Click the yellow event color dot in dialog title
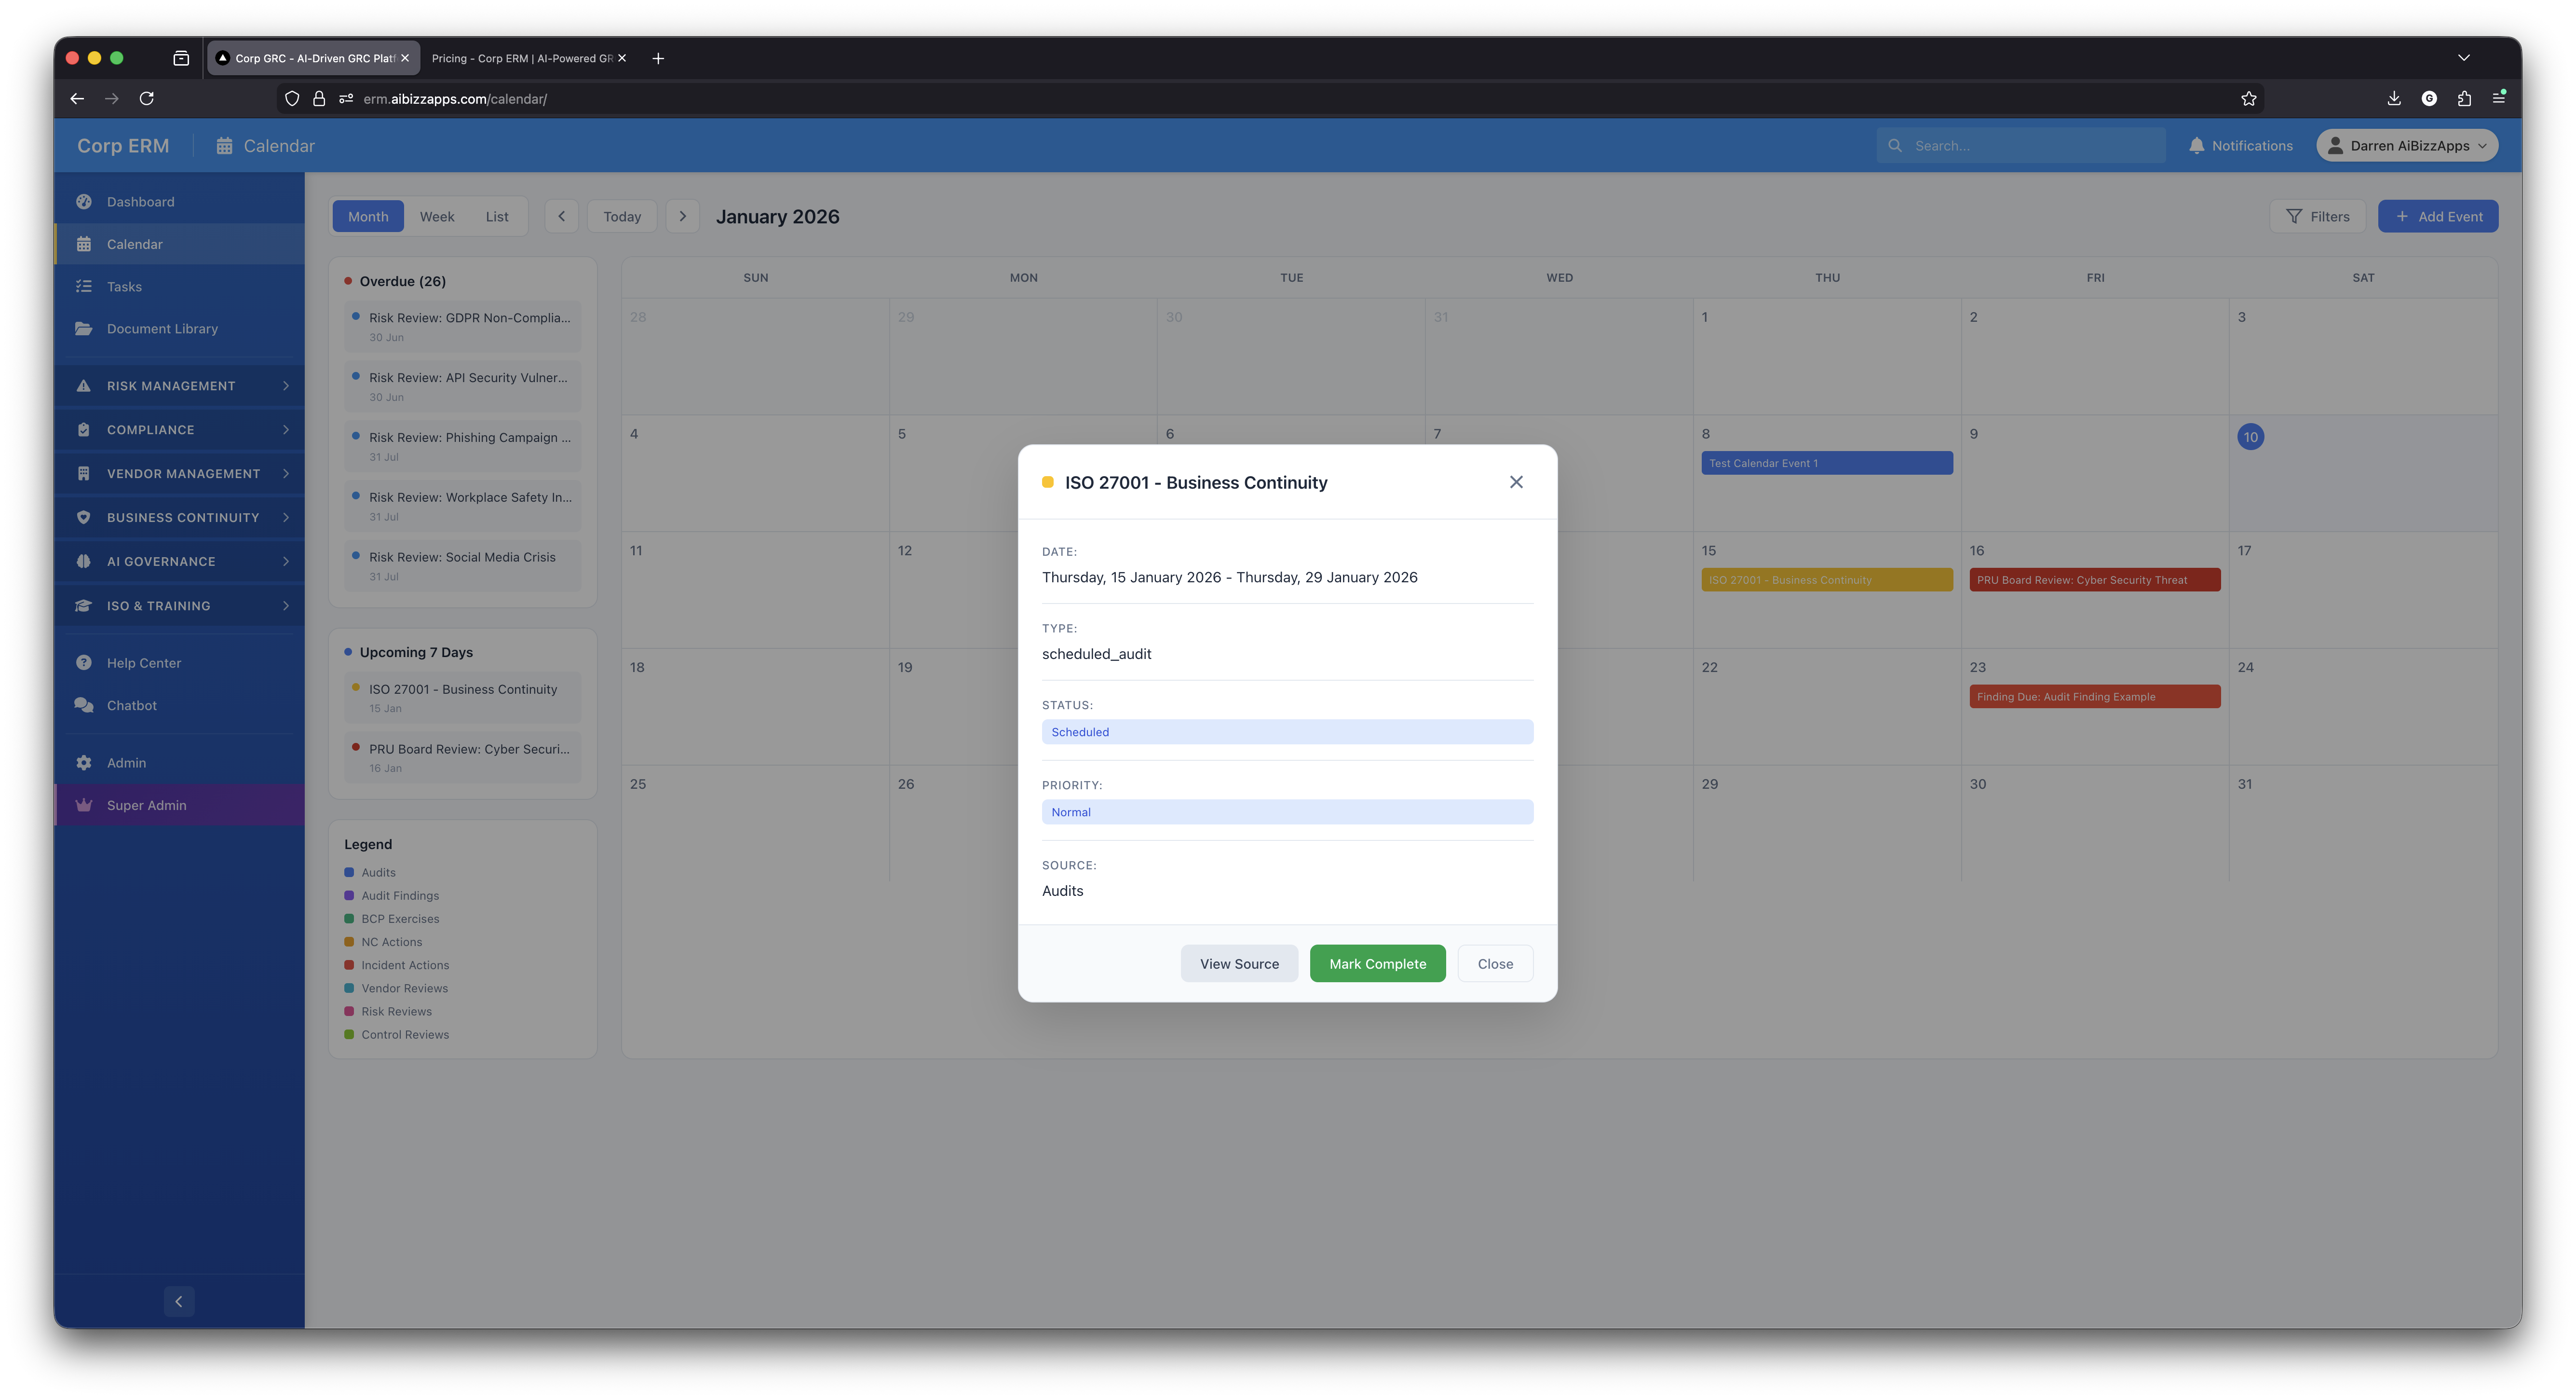Screen dimensions: 2576x1400 pyautogui.click(x=1048, y=482)
